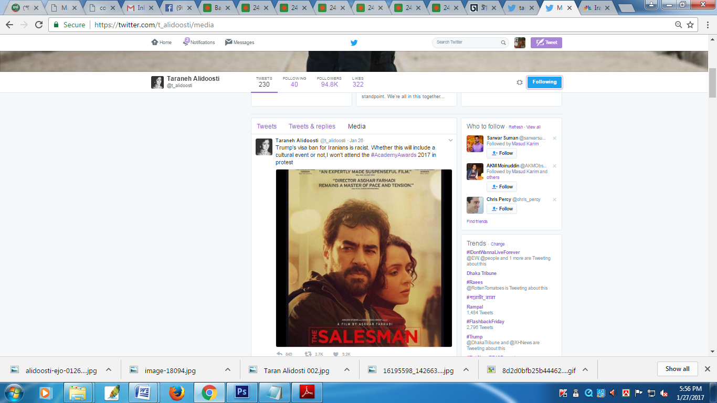Image resolution: width=717 pixels, height=403 pixels.
Task: Open The Salesman poster image
Action: (x=364, y=258)
